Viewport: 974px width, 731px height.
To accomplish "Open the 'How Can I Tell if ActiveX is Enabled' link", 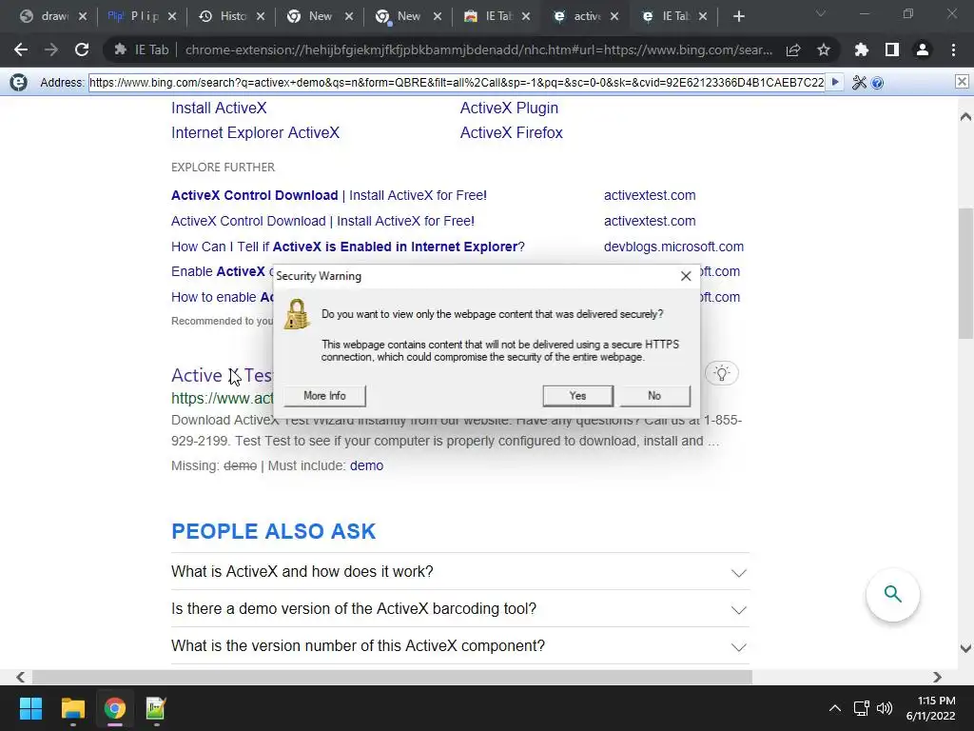I will (348, 247).
